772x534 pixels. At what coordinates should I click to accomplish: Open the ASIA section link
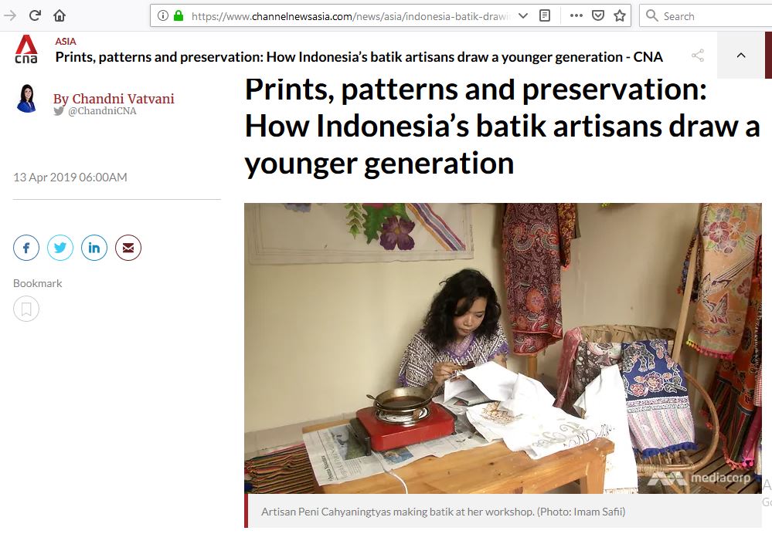pos(66,41)
